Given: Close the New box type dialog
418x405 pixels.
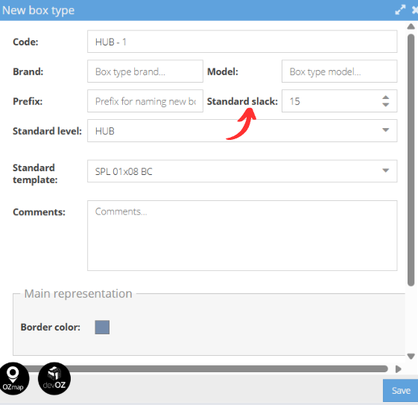Looking at the screenshot, I should 415,10.
